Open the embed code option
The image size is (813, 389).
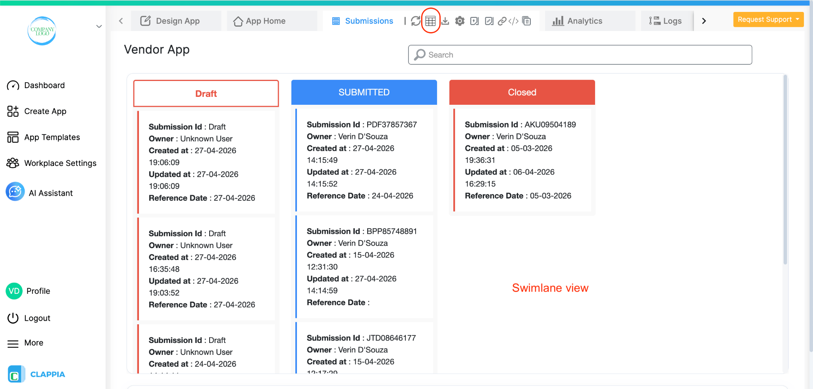[x=514, y=21]
